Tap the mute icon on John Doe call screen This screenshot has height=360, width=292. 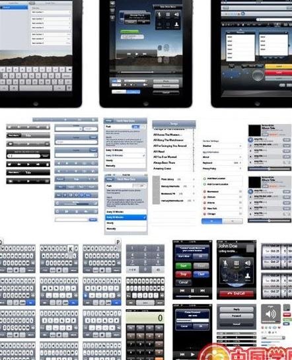point(225,263)
